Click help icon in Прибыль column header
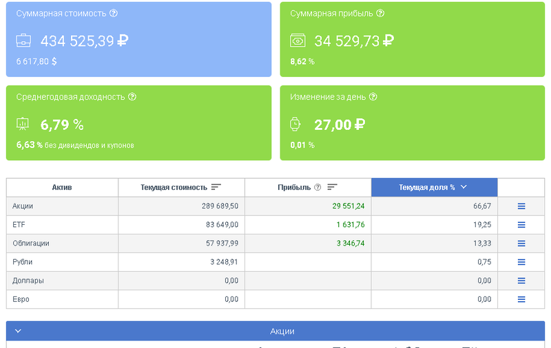The image size is (551, 348). [x=318, y=187]
